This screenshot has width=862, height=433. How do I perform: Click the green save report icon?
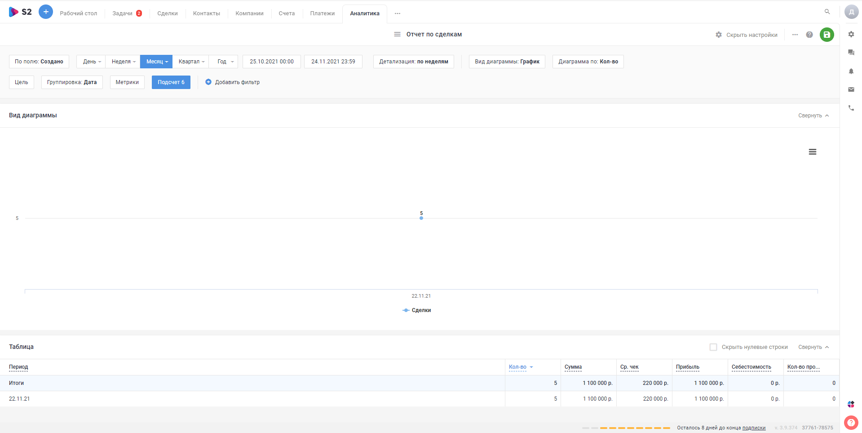tap(827, 35)
